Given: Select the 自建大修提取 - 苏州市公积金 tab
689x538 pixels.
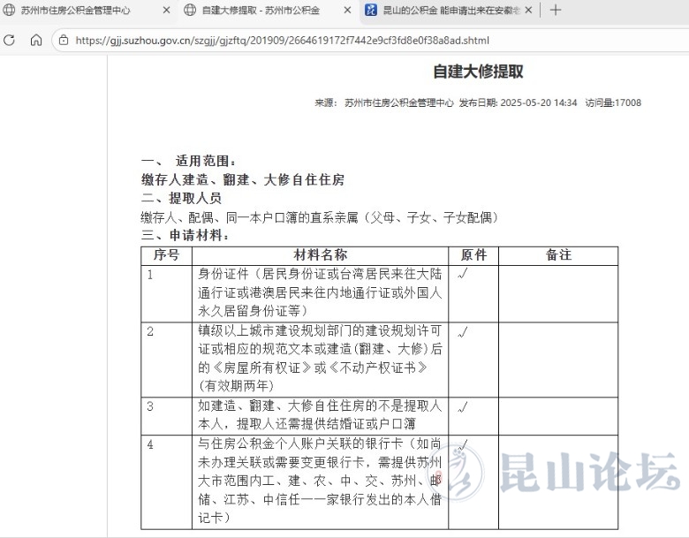Looking at the screenshot, I should (x=260, y=11).
